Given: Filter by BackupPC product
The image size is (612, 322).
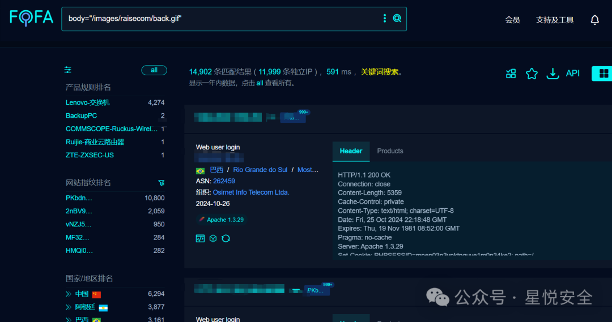Looking at the screenshot, I should 81,116.
